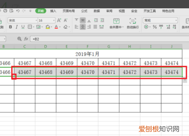Image resolution: width=189 pixels, height=136 pixels.
Task: Decrease decimal places icon
Action: click(x=174, y=27)
